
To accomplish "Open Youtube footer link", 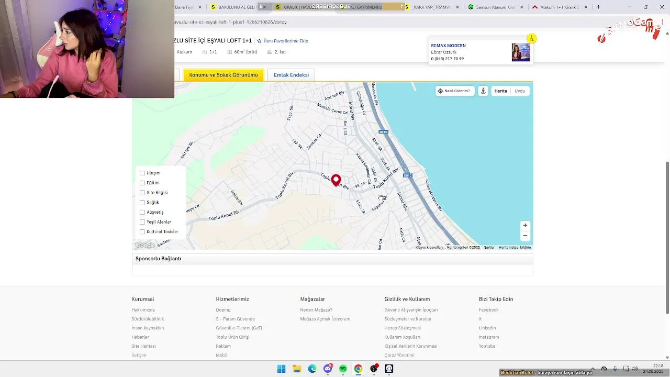I will click(x=487, y=346).
